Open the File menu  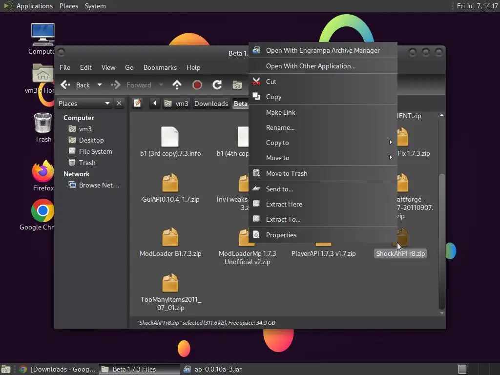(x=65, y=67)
